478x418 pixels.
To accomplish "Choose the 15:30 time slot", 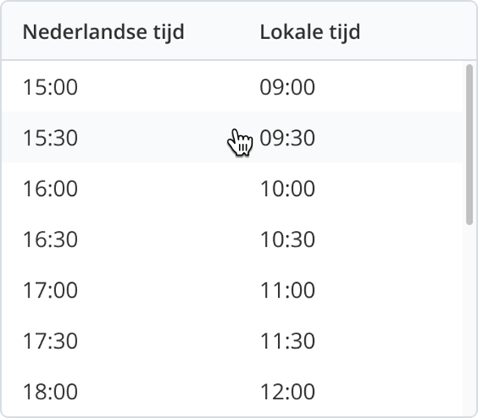I will 232,137.
